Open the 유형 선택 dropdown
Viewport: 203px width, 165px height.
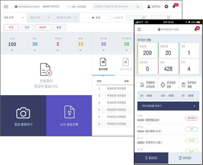tap(40, 18)
